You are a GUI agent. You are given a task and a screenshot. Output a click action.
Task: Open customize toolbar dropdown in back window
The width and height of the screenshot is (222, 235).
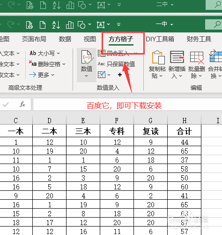[119, 5]
